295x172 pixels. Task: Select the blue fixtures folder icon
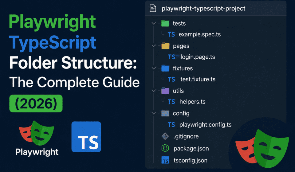(x=165, y=68)
